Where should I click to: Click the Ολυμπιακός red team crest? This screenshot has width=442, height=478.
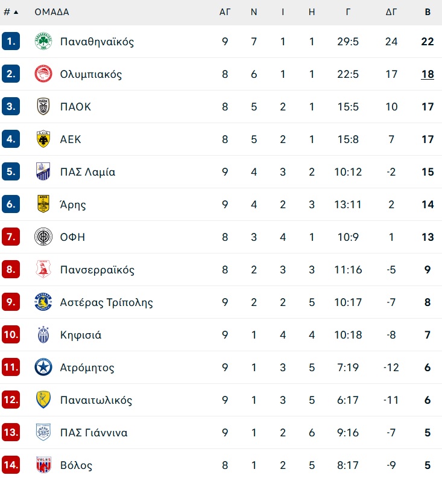tap(43, 74)
